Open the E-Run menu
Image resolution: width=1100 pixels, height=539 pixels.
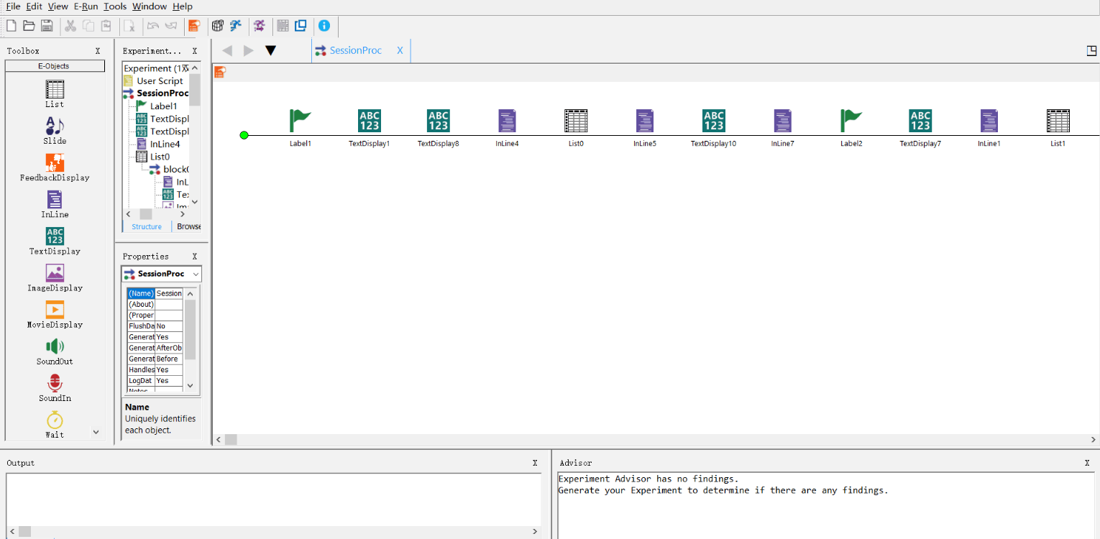point(86,6)
